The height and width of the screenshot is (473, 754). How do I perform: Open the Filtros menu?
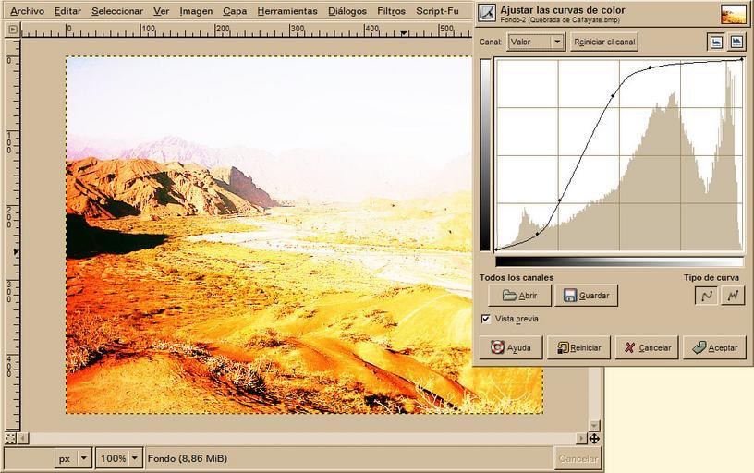391,11
